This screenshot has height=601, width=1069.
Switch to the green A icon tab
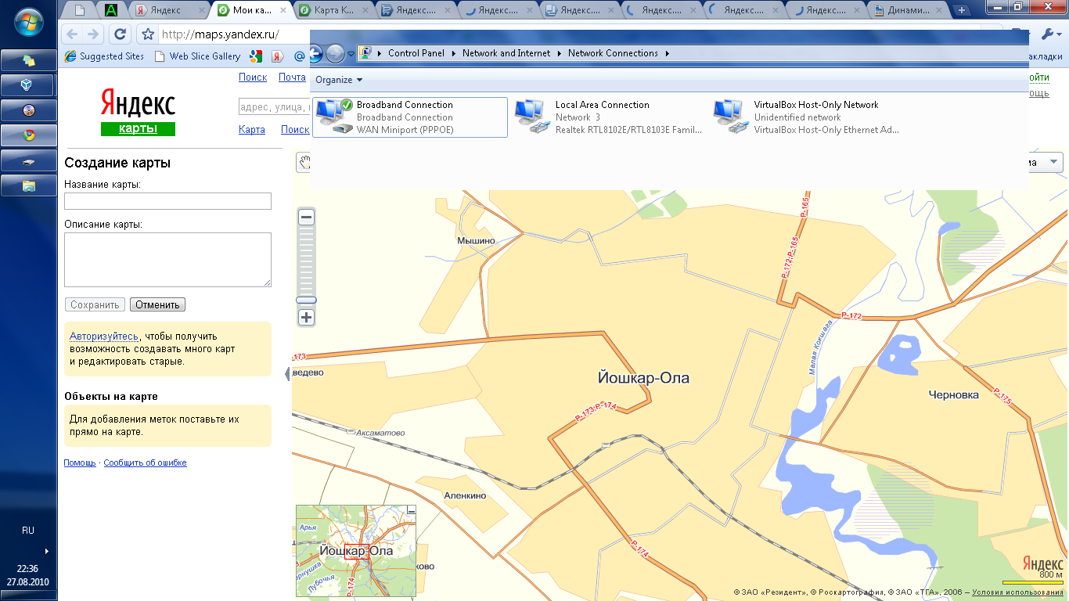(111, 10)
